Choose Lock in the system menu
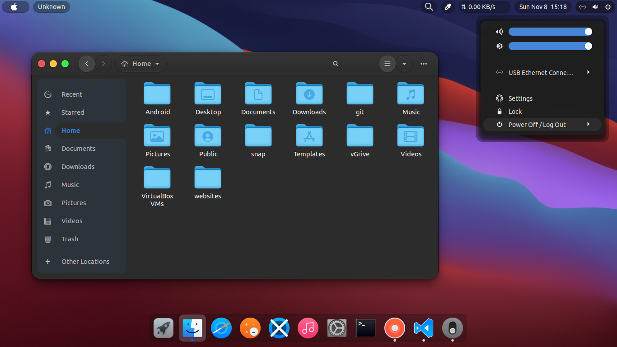617x347 pixels. [x=542, y=112]
